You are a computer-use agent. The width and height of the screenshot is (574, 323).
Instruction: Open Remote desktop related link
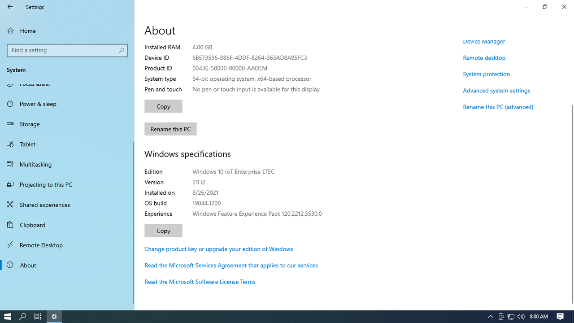click(484, 57)
